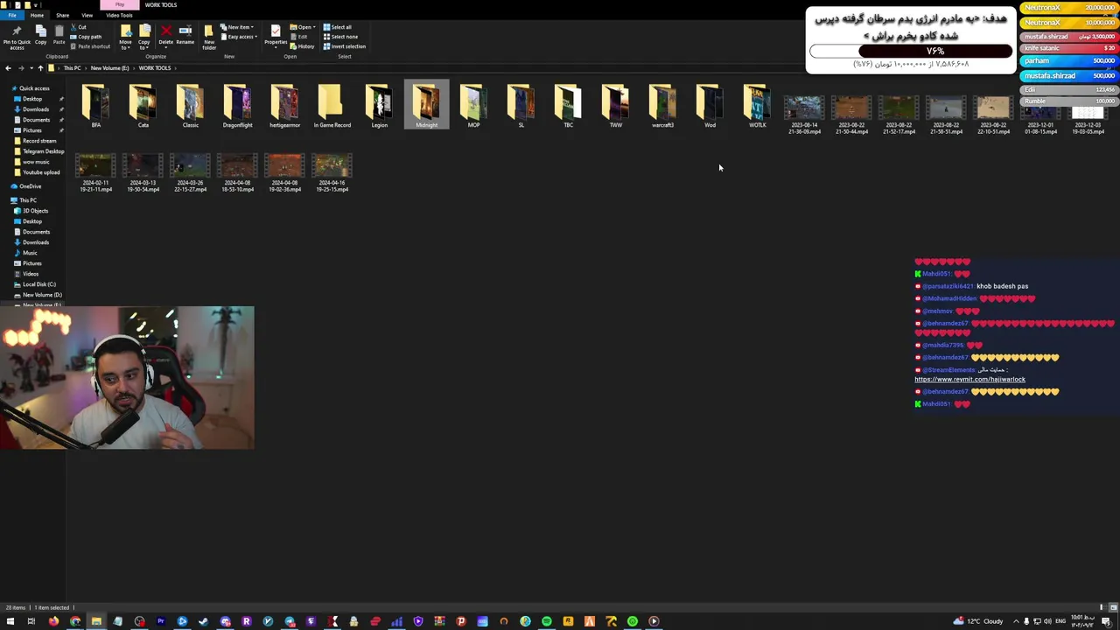Screen dimensions: 1120x630
Task: Open the In Game Record folder
Action: coord(332,105)
